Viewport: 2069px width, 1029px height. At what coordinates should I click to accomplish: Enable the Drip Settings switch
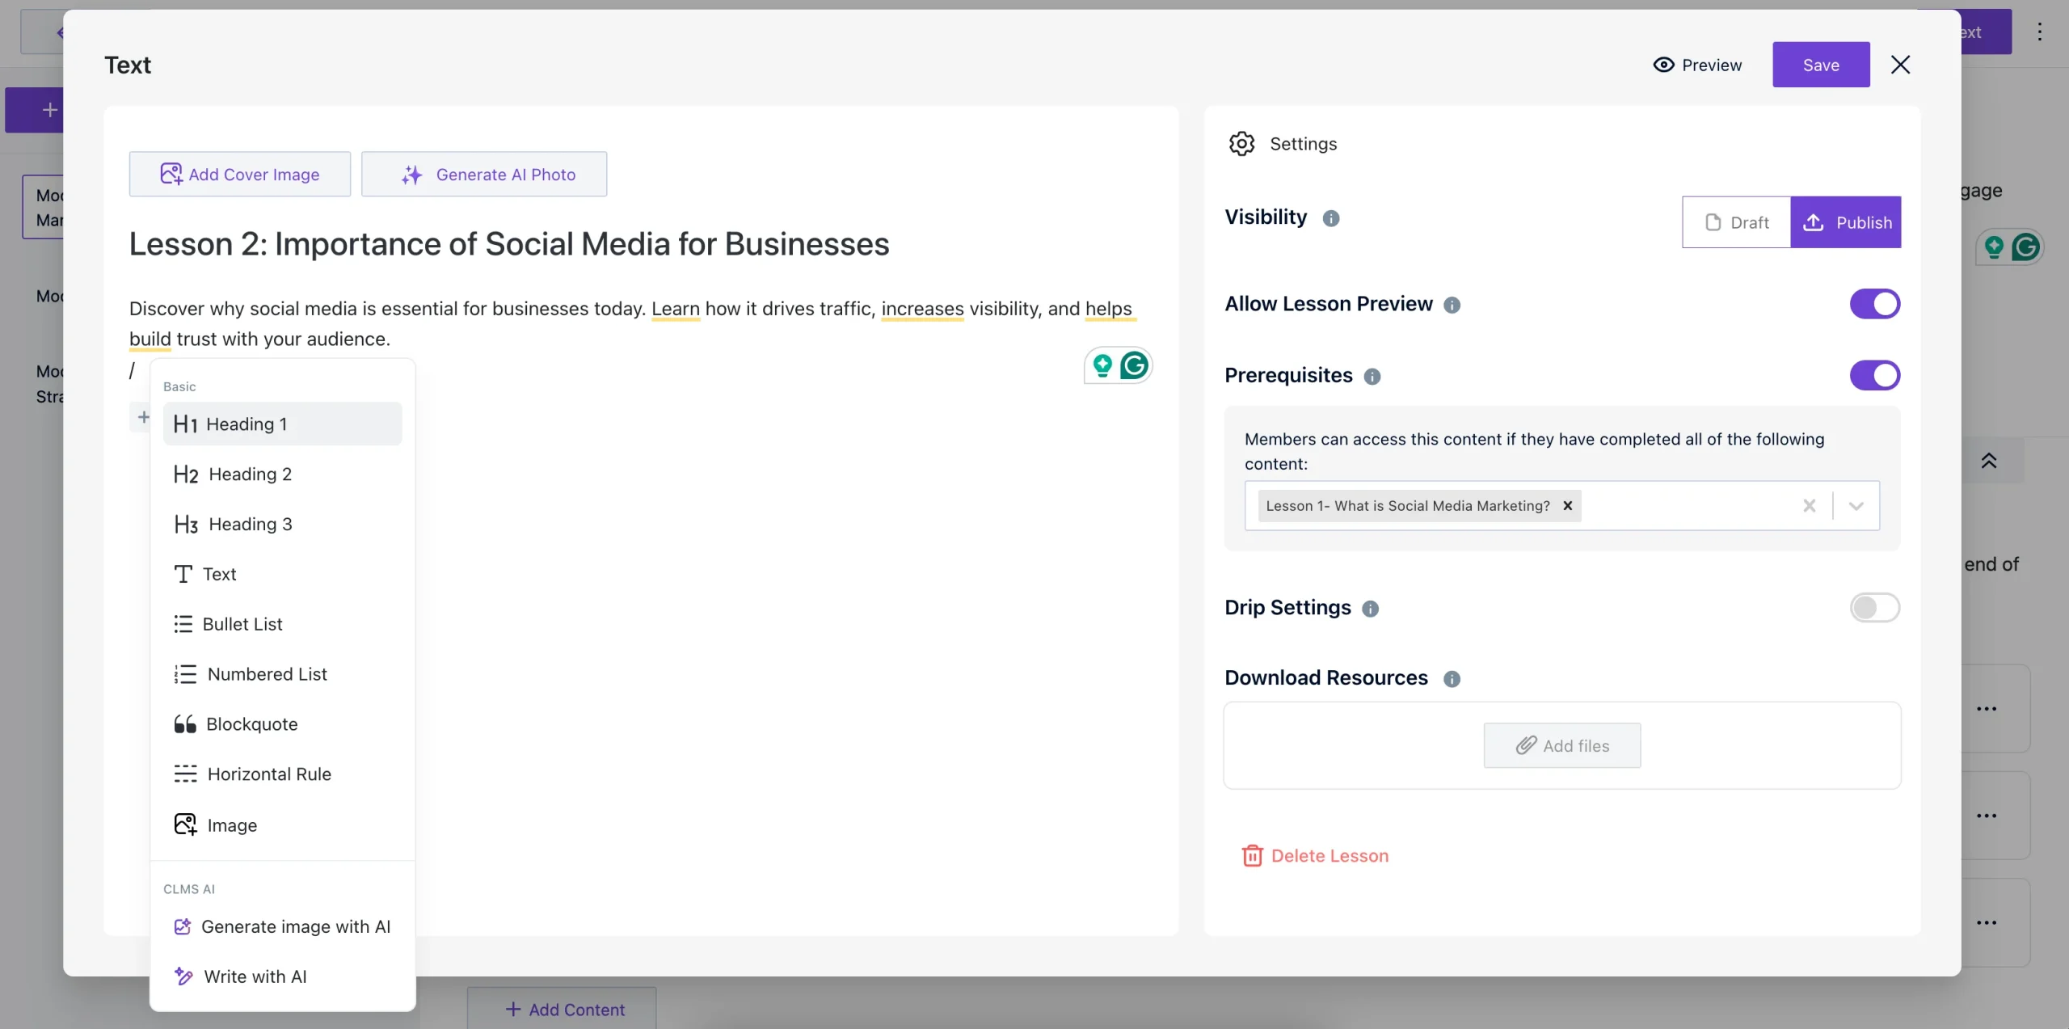[x=1874, y=608]
